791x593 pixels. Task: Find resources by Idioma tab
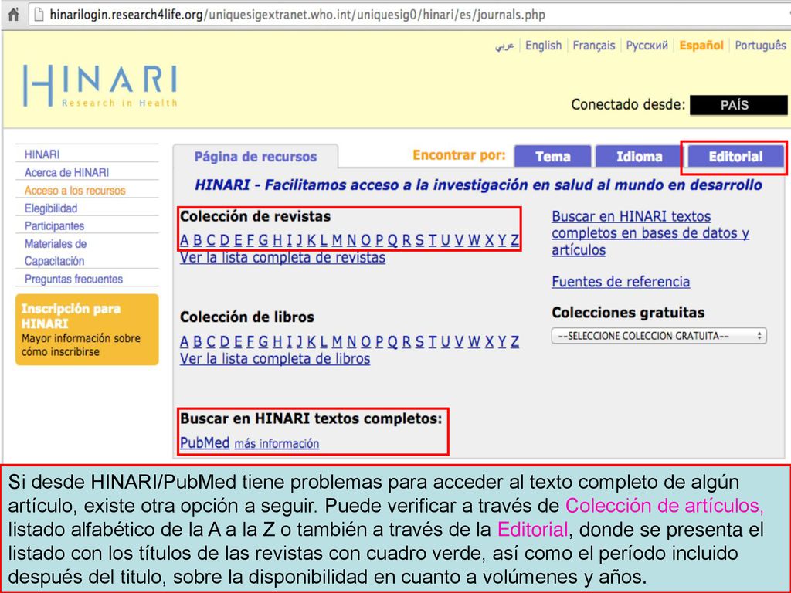click(639, 156)
